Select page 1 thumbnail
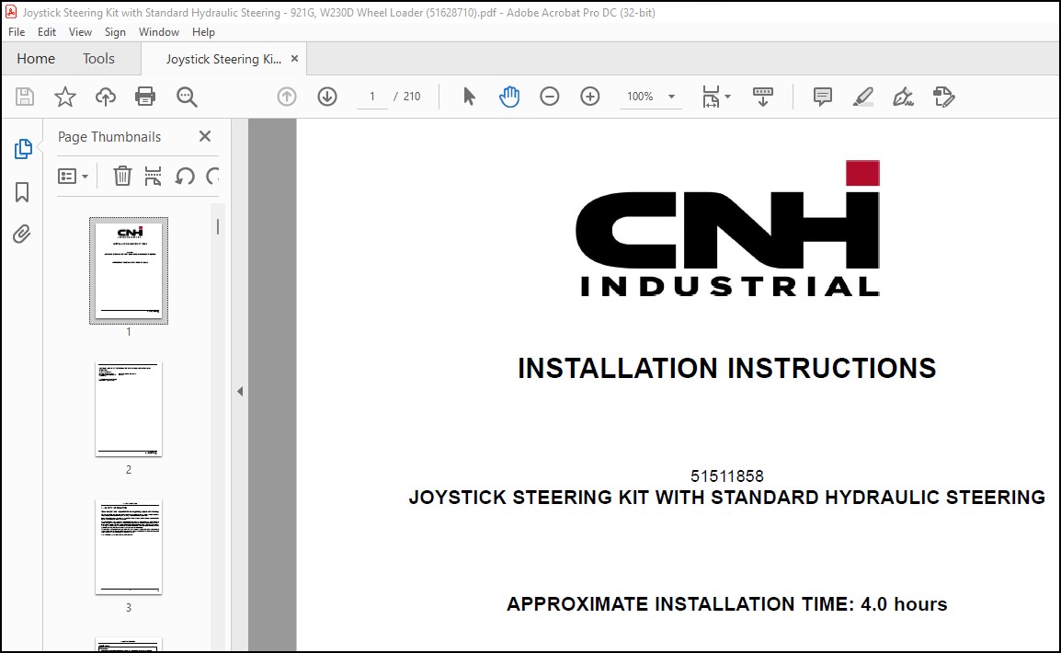 click(x=129, y=270)
